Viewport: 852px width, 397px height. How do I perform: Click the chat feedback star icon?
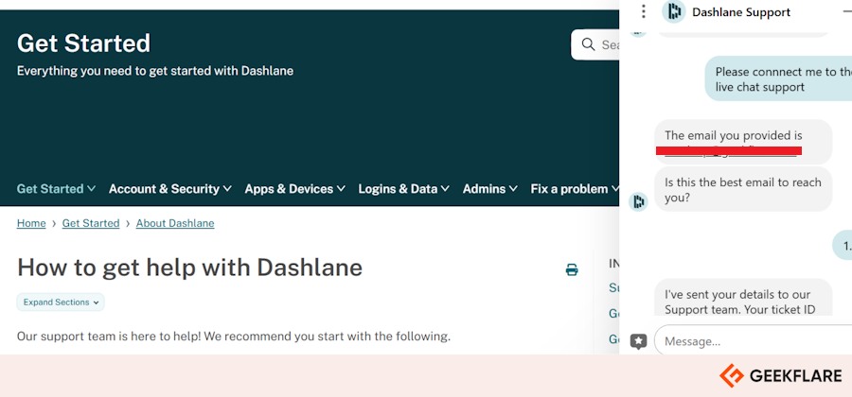pyautogui.click(x=638, y=341)
